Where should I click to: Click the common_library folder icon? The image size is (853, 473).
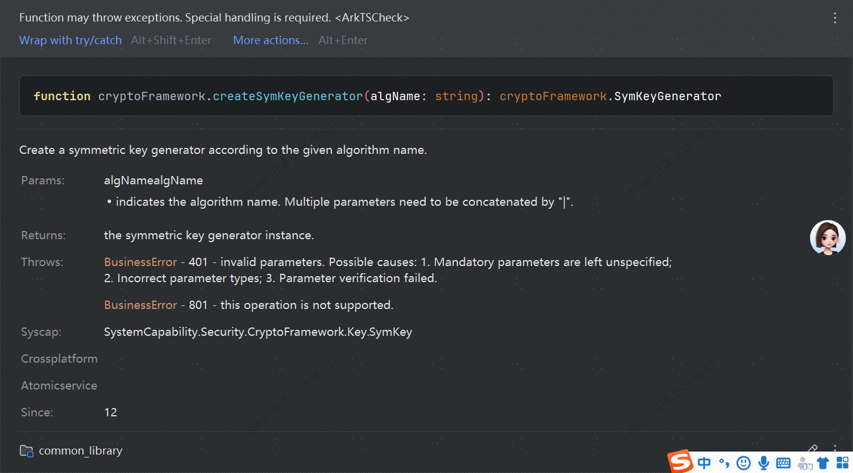26,451
